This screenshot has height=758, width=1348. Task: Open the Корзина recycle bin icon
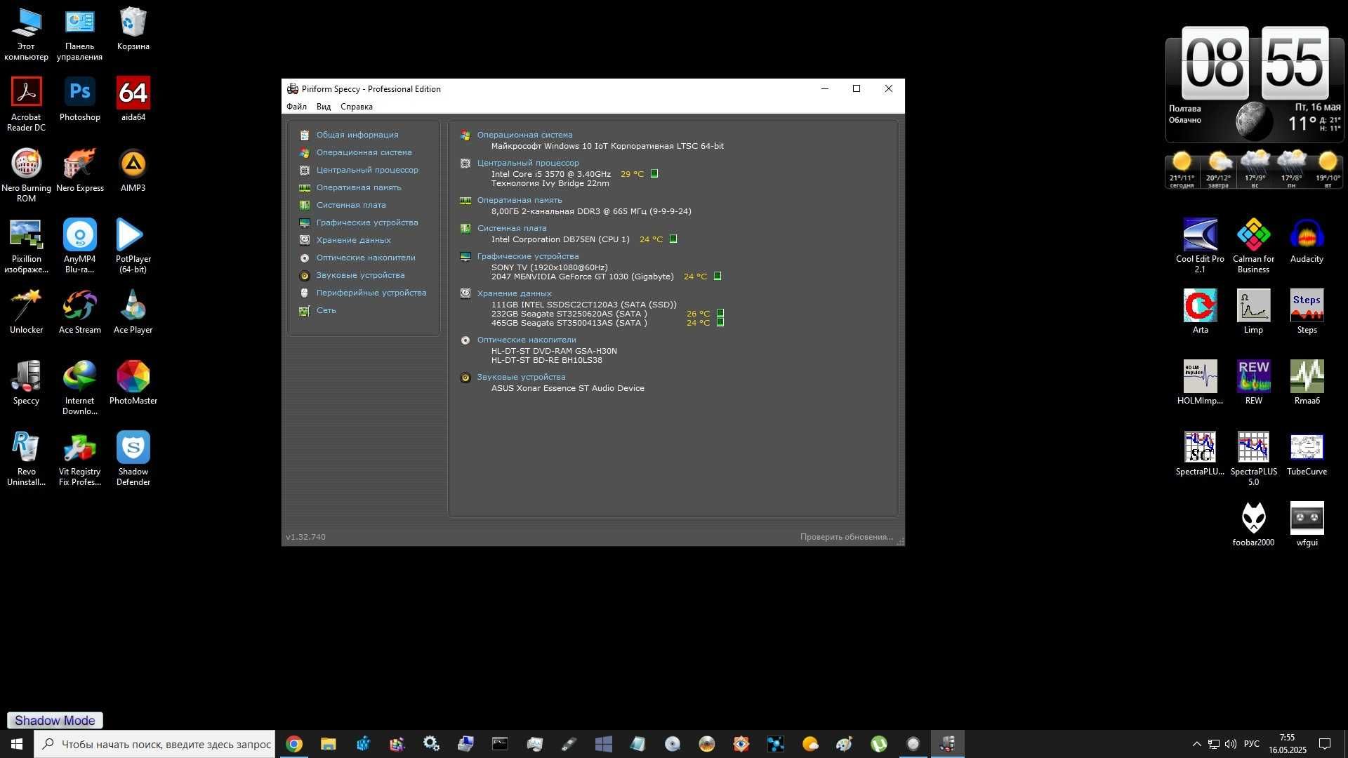(x=133, y=29)
